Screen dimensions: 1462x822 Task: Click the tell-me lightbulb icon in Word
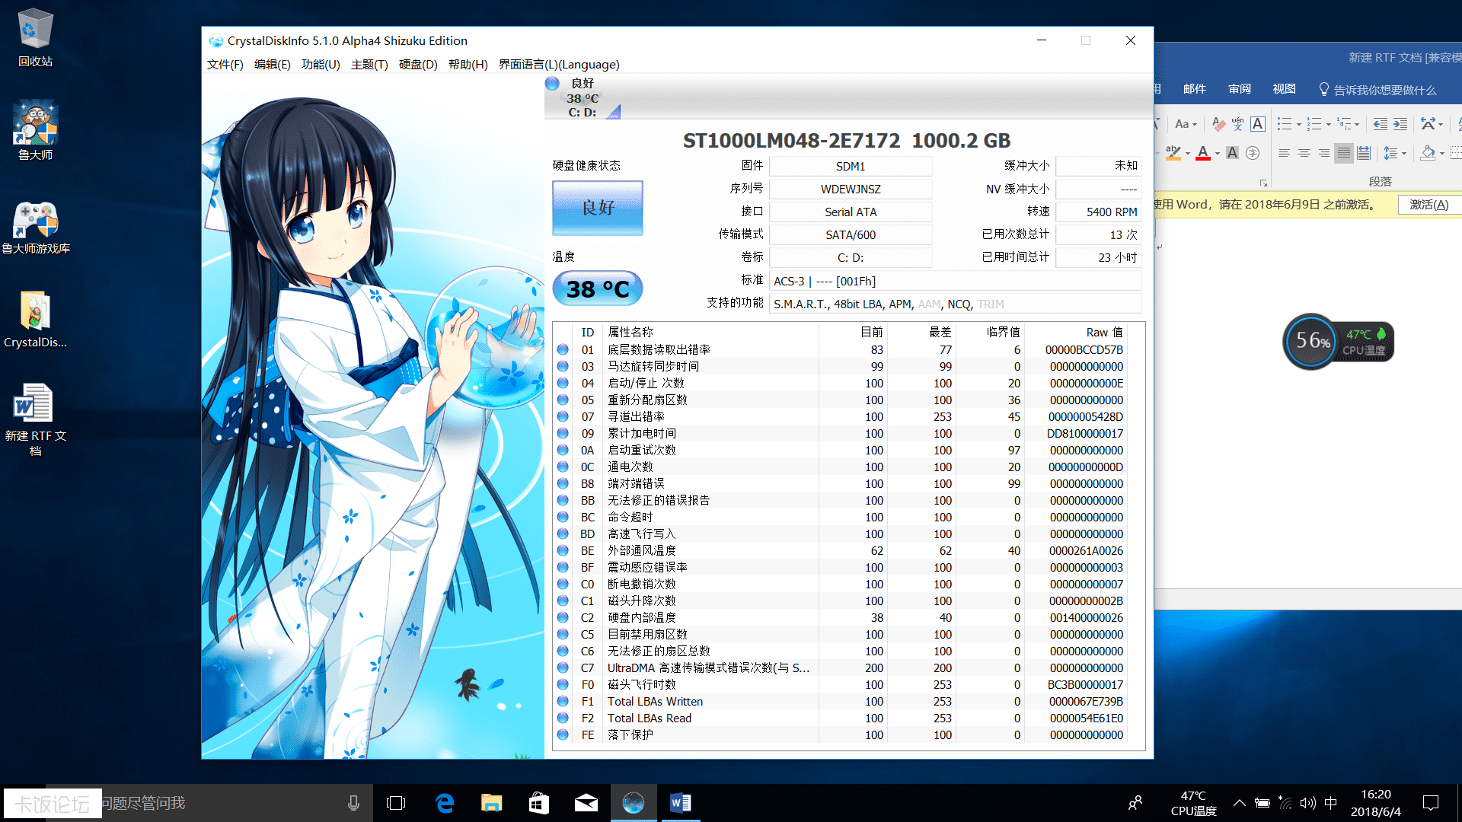[x=1323, y=89]
